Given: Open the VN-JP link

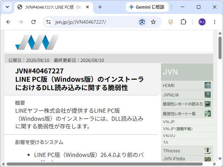Looking at the screenshot, I should 169,122.
